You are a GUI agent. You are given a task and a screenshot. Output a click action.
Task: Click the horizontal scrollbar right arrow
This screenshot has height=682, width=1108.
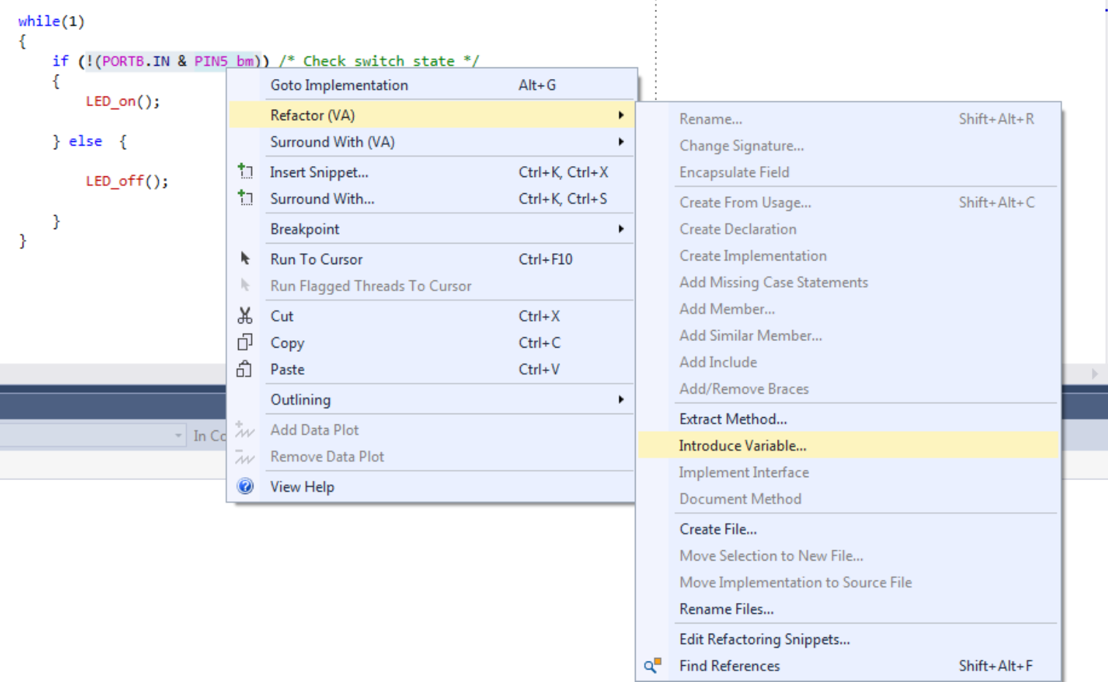pyautogui.click(x=1094, y=373)
